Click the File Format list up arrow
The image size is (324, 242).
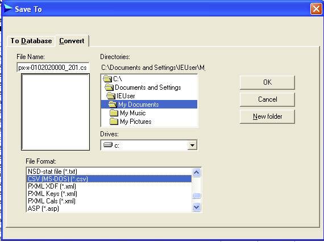click(196, 172)
